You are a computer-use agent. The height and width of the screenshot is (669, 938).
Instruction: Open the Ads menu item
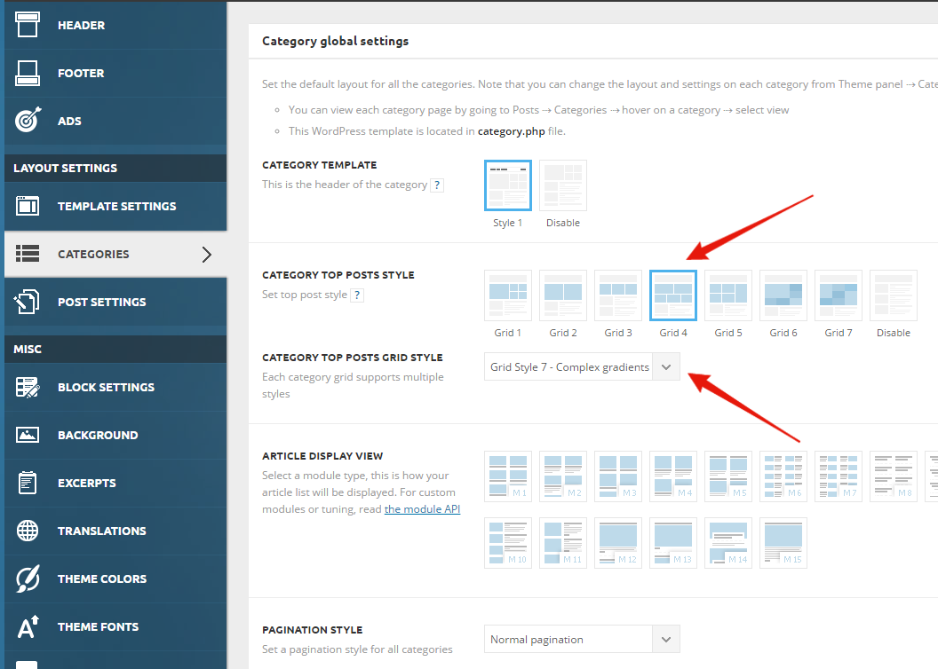coord(115,121)
